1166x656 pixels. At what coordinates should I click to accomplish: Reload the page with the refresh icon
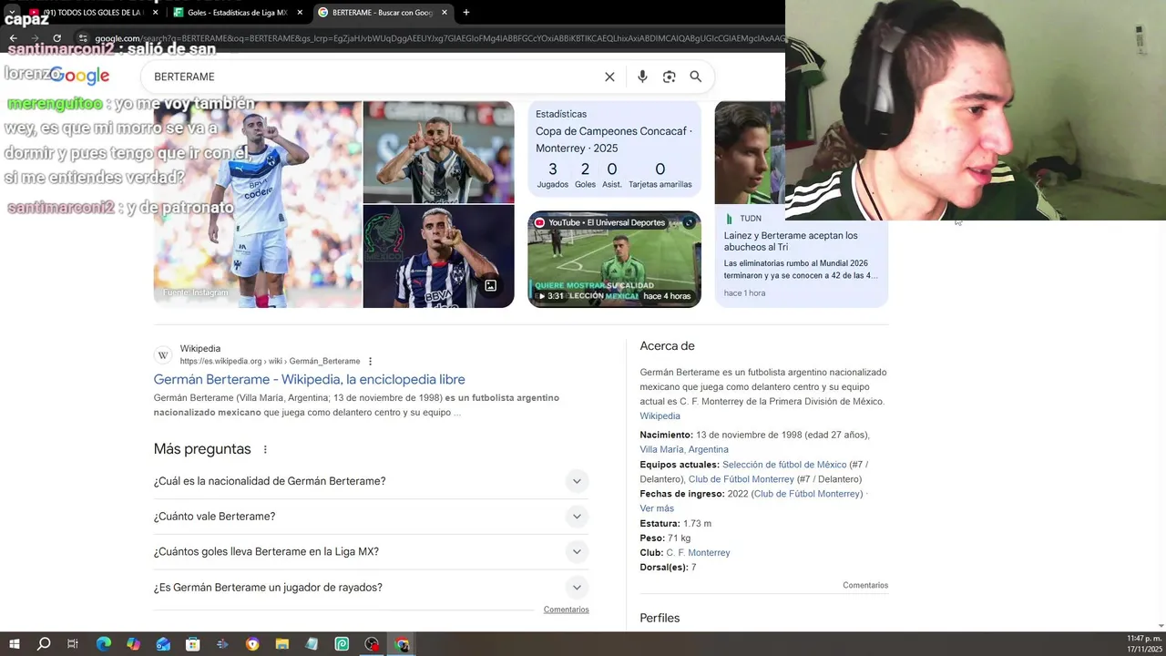coord(56,38)
